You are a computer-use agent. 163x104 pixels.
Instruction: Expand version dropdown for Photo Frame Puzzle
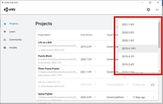coord(95,72)
